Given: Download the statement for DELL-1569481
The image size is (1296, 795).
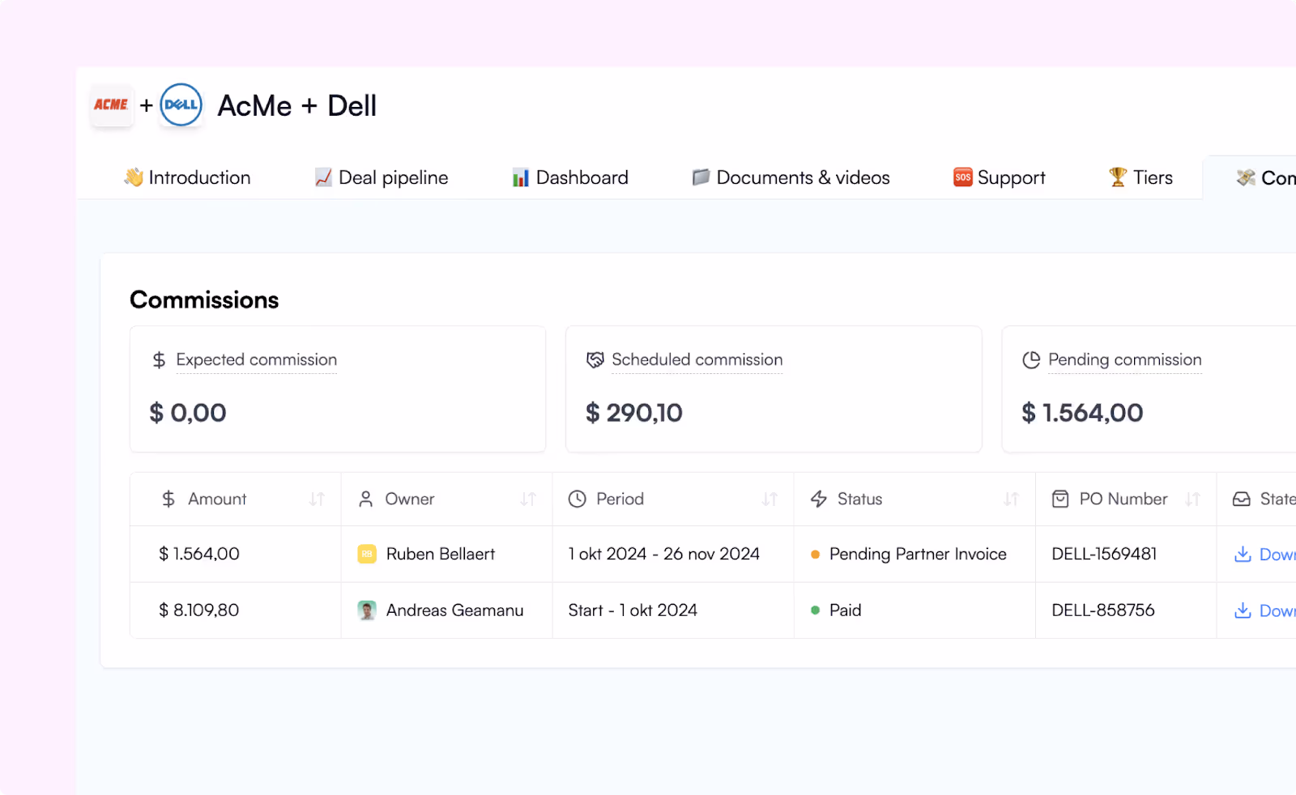Looking at the screenshot, I should tap(1264, 554).
